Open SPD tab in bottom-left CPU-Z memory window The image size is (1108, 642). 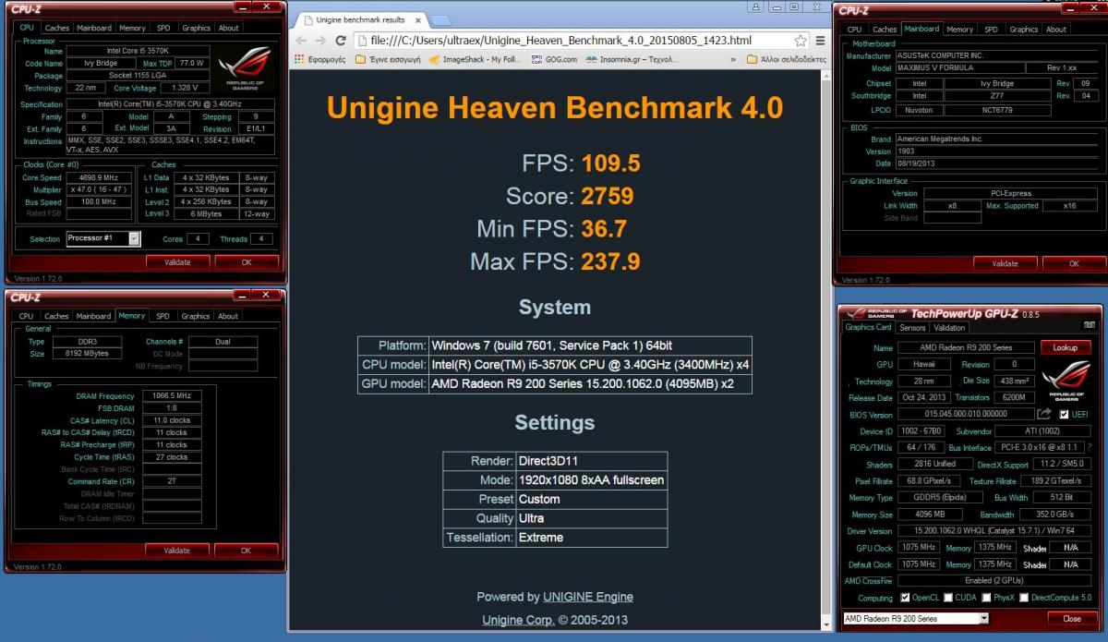tap(163, 316)
